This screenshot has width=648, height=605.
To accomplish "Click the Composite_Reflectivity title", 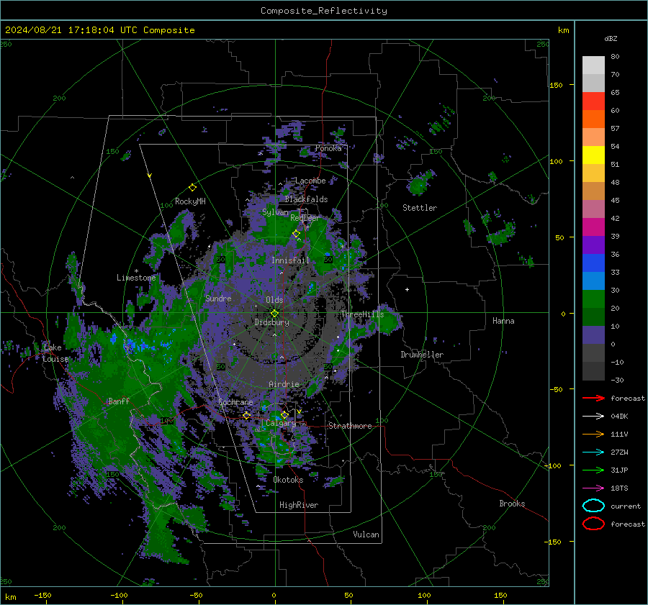I will click(x=323, y=11).
